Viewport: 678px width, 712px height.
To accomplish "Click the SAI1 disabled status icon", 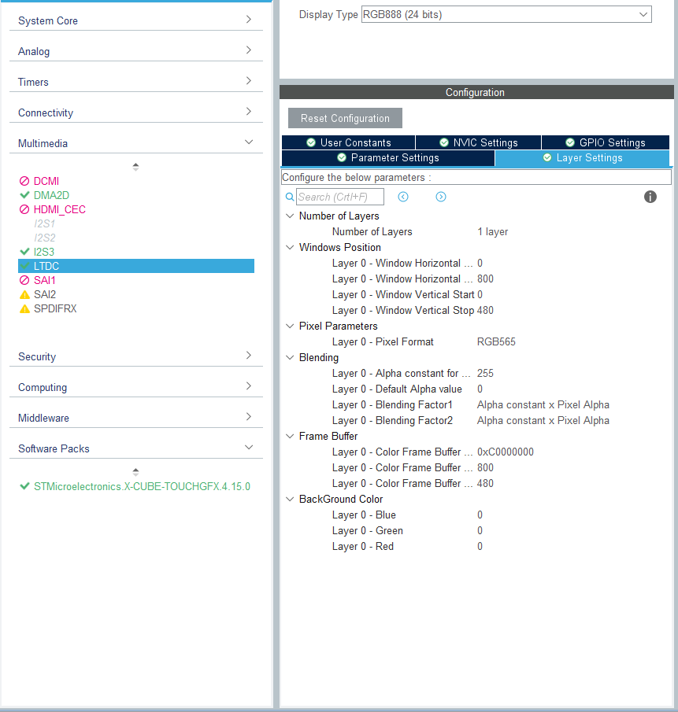I will pyautogui.click(x=24, y=280).
